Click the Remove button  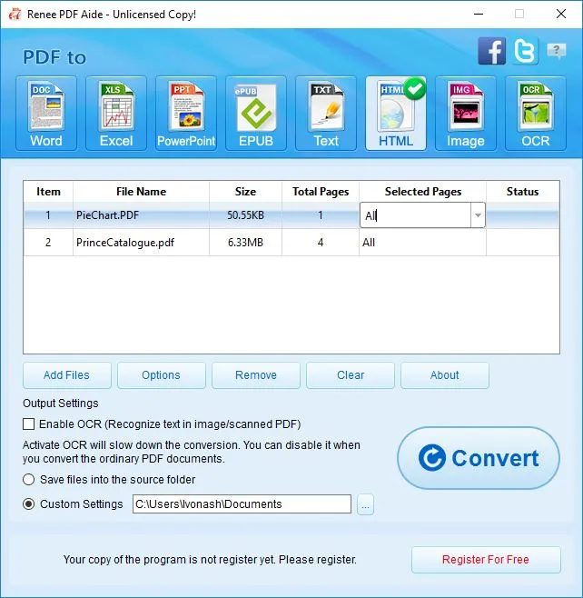pos(256,375)
